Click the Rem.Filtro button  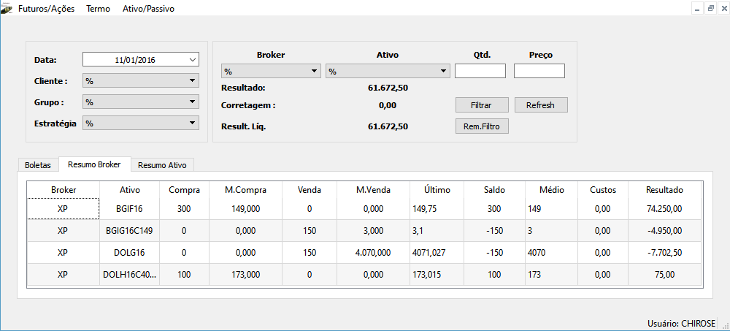click(482, 126)
